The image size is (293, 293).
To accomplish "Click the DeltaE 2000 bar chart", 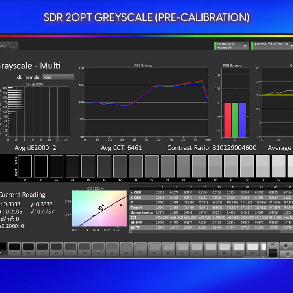I will pyautogui.click(x=39, y=112).
